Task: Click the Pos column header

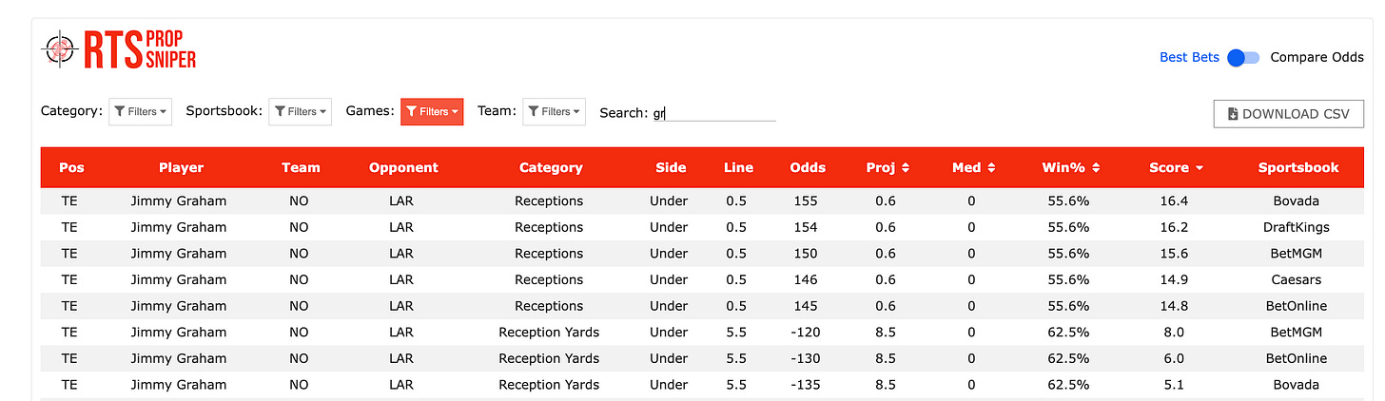Action: [71, 168]
